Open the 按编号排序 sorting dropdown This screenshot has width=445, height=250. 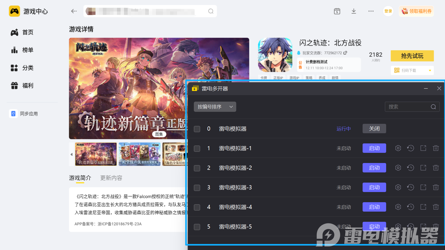point(215,107)
